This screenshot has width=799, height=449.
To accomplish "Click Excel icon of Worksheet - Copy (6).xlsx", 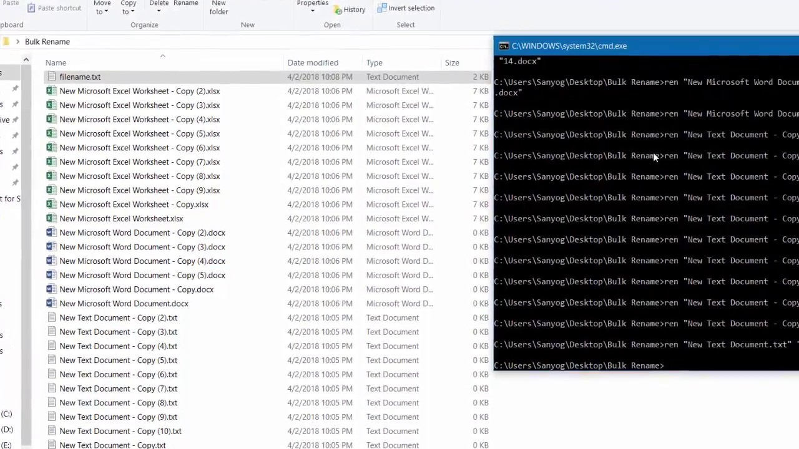I will [51, 148].
